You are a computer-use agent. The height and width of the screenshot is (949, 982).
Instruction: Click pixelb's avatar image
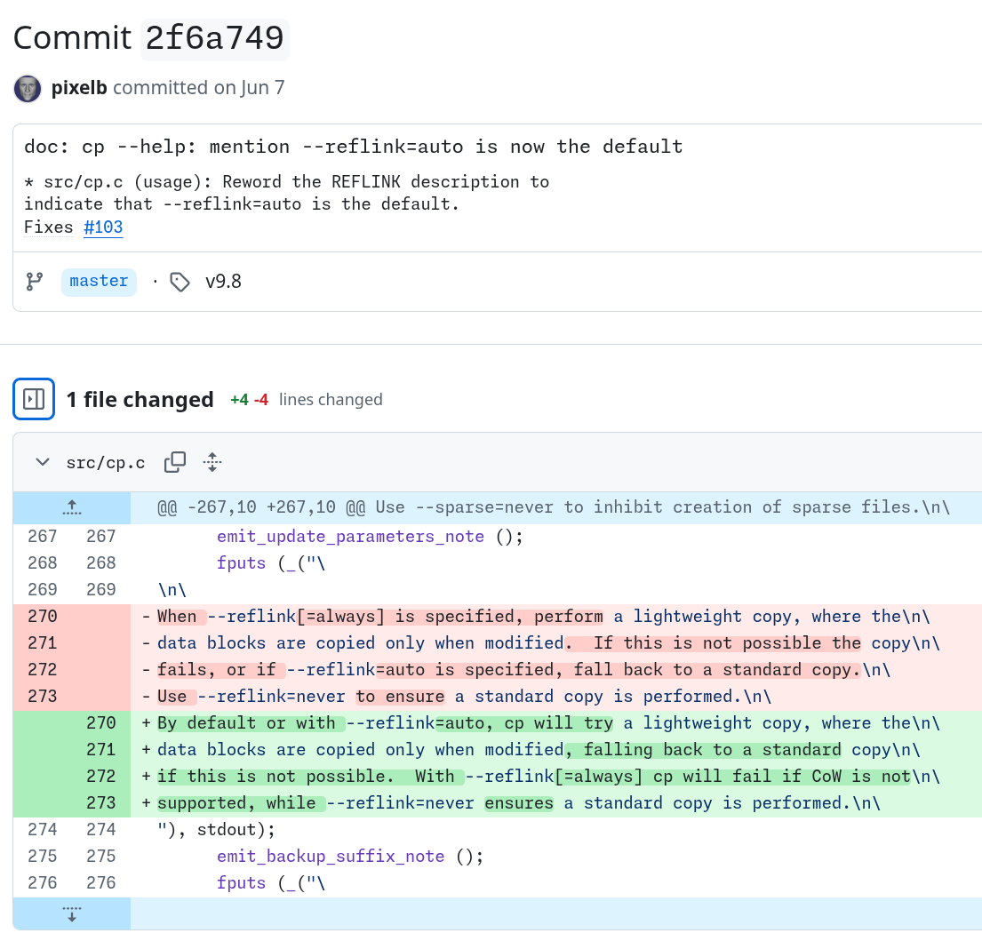(x=28, y=88)
